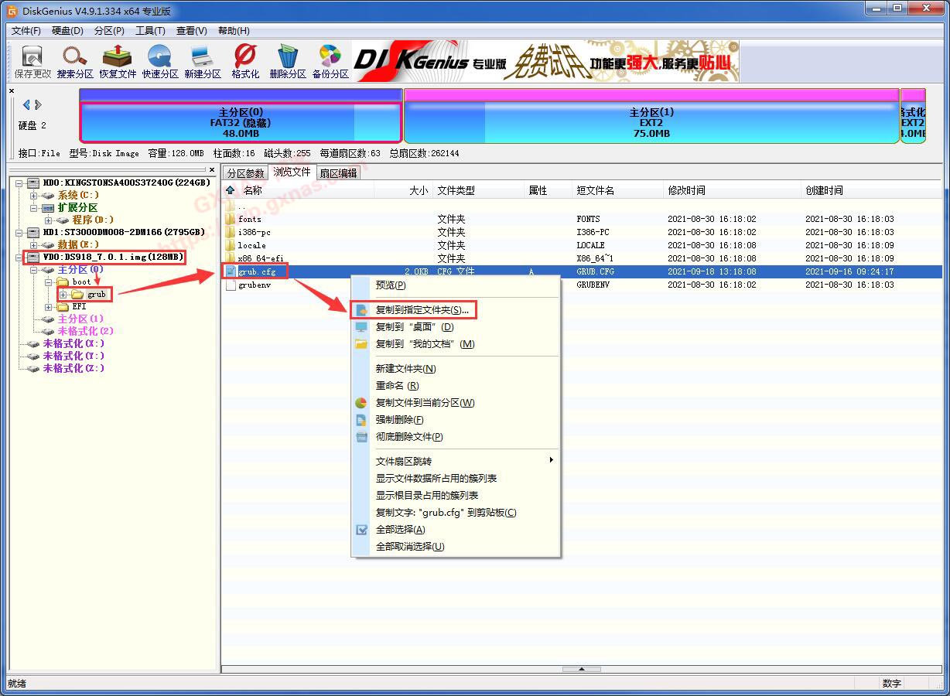
Task: Switch to the 分区参数 tab
Action: [x=245, y=173]
